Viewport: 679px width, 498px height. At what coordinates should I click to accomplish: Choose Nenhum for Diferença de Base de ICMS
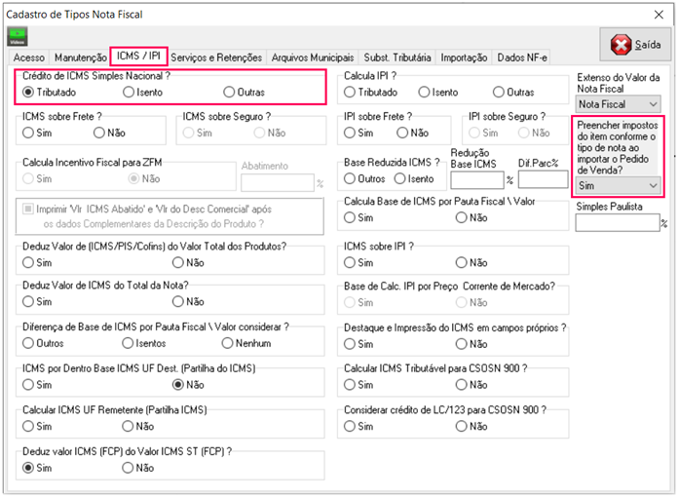(227, 343)
